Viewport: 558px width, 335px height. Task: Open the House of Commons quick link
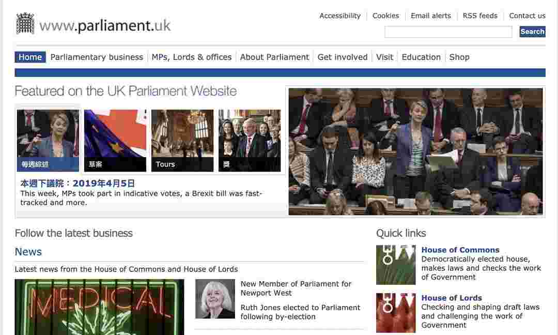tap(460, 250)
